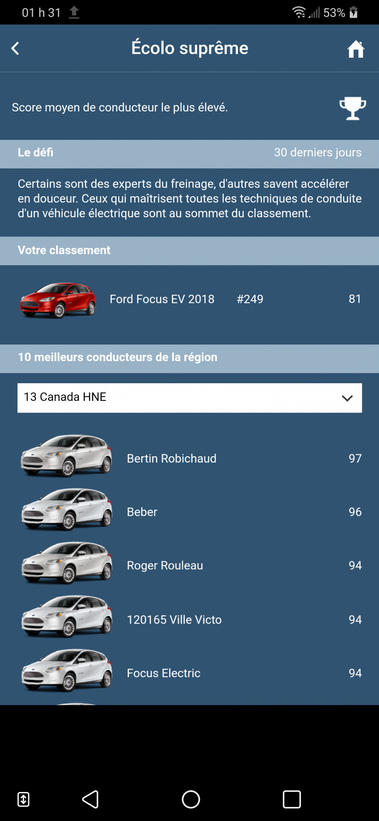Tap the upload arrow status icon
Screen dimensions: 379x821
(x=74, y=12)
